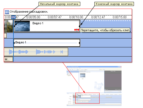This screenshot has height=108, width=143.
Task: Click the 0:00:07.47 mark on ruler
Action: click(55, 17)
